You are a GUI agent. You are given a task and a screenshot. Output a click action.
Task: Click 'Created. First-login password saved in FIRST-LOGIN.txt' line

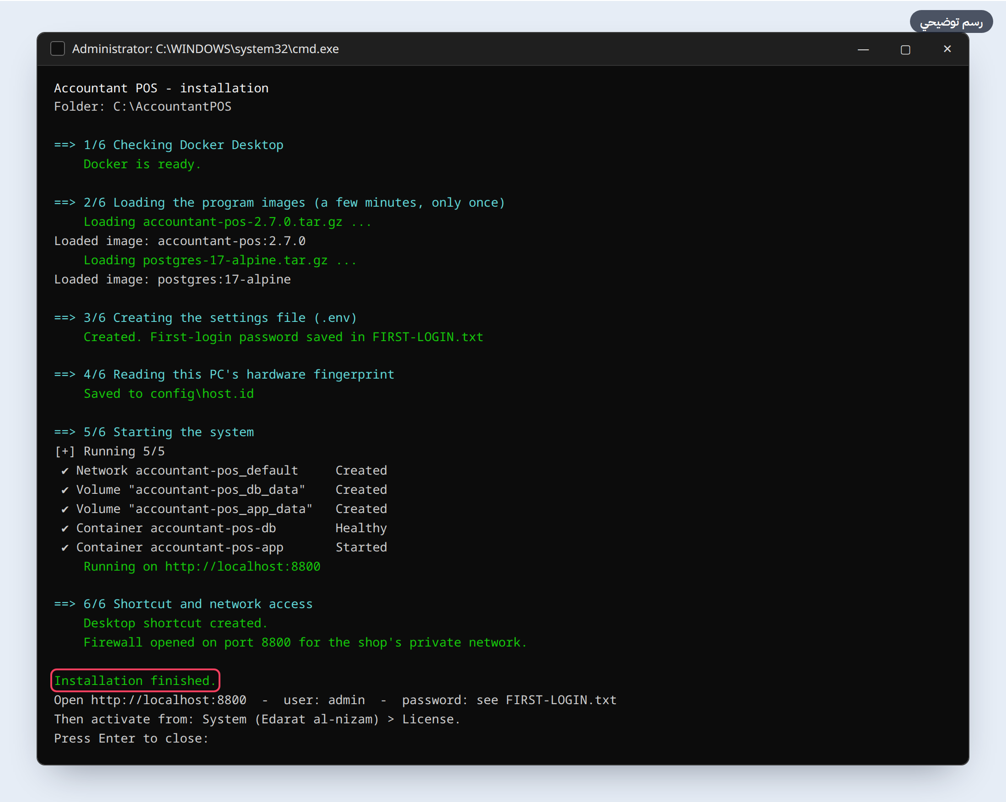point(284,337)
